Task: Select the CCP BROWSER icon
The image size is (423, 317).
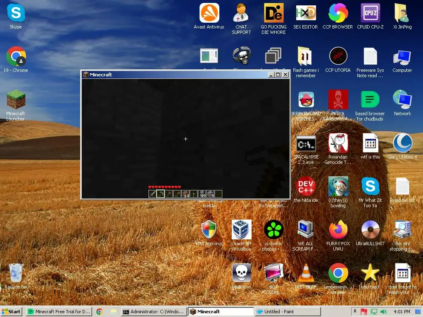Action: [338, 17]
